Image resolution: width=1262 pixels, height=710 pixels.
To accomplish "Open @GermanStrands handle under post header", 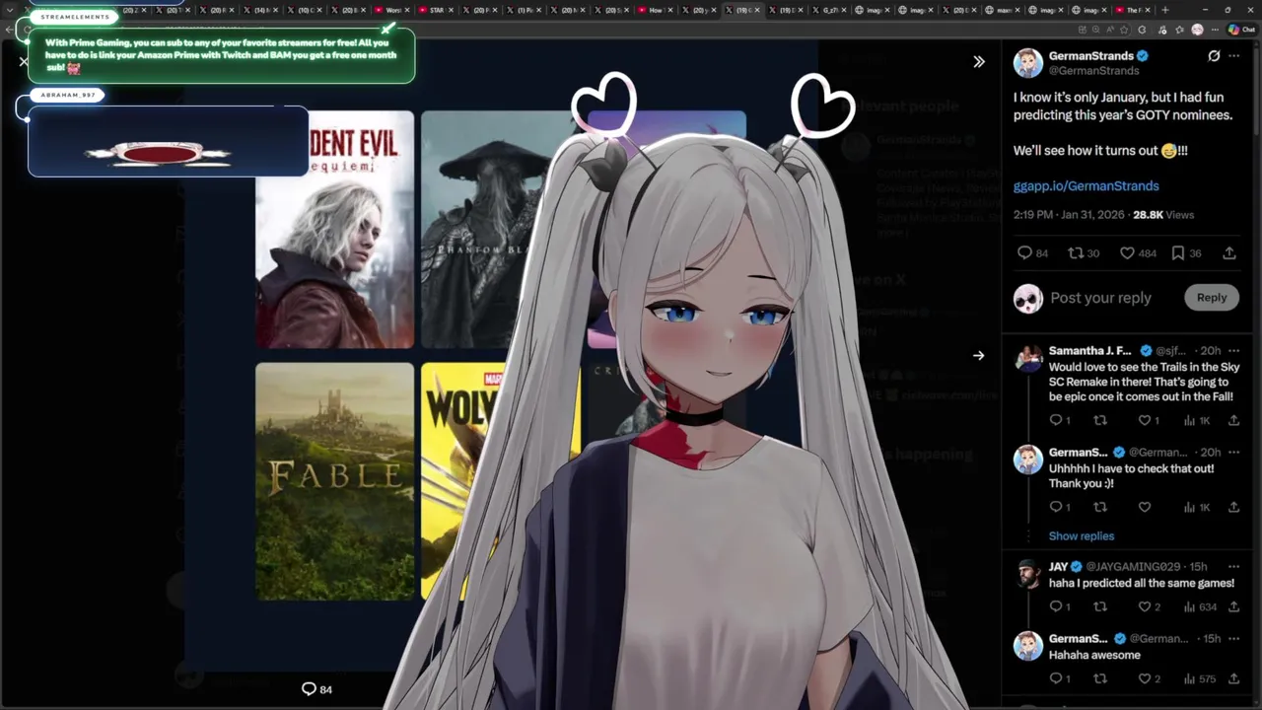I will point(1093,71).
